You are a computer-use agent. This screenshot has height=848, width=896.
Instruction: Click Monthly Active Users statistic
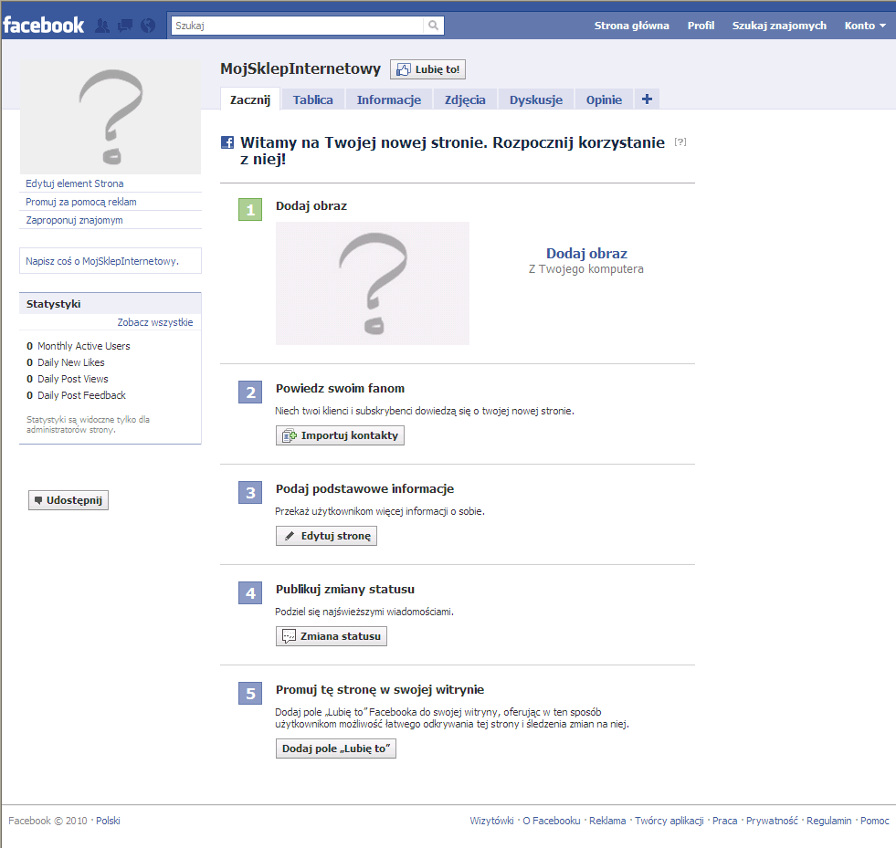coord(79,346)
